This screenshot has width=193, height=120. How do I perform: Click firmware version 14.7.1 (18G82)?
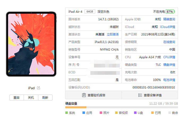coord(108,19)
